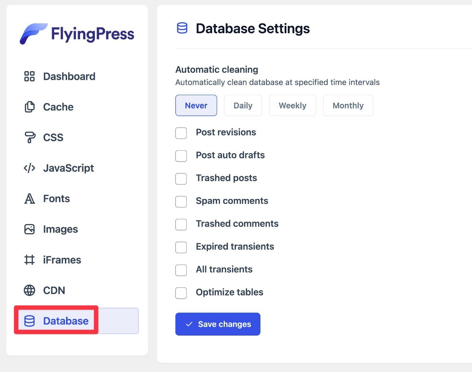Click the Fonts letter A icon
This screenshot has width=472, height=372.
coord(29,199)
